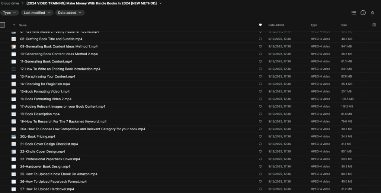Open the Type filter dropdown
381x193 pixels.
[9, 13]
